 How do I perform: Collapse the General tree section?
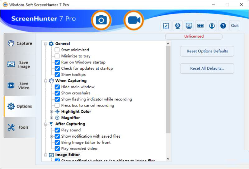[45, 44]
